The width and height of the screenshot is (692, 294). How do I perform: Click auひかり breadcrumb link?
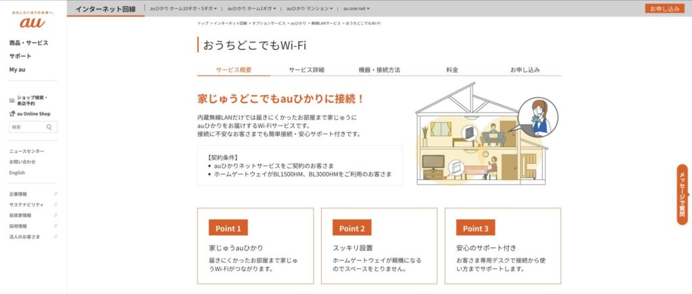pos(298,23)
